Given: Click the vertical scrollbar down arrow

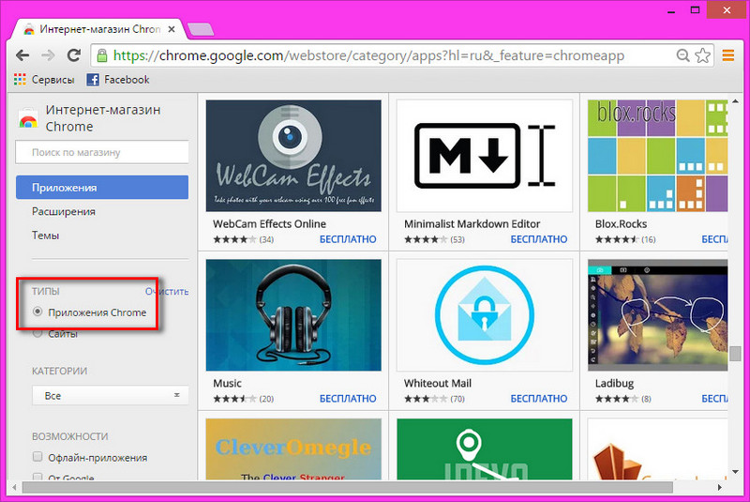Looking at the screenshot, I should (735, 472).
